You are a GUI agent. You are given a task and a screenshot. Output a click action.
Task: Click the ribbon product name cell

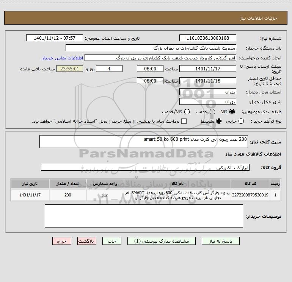point(177,195)
